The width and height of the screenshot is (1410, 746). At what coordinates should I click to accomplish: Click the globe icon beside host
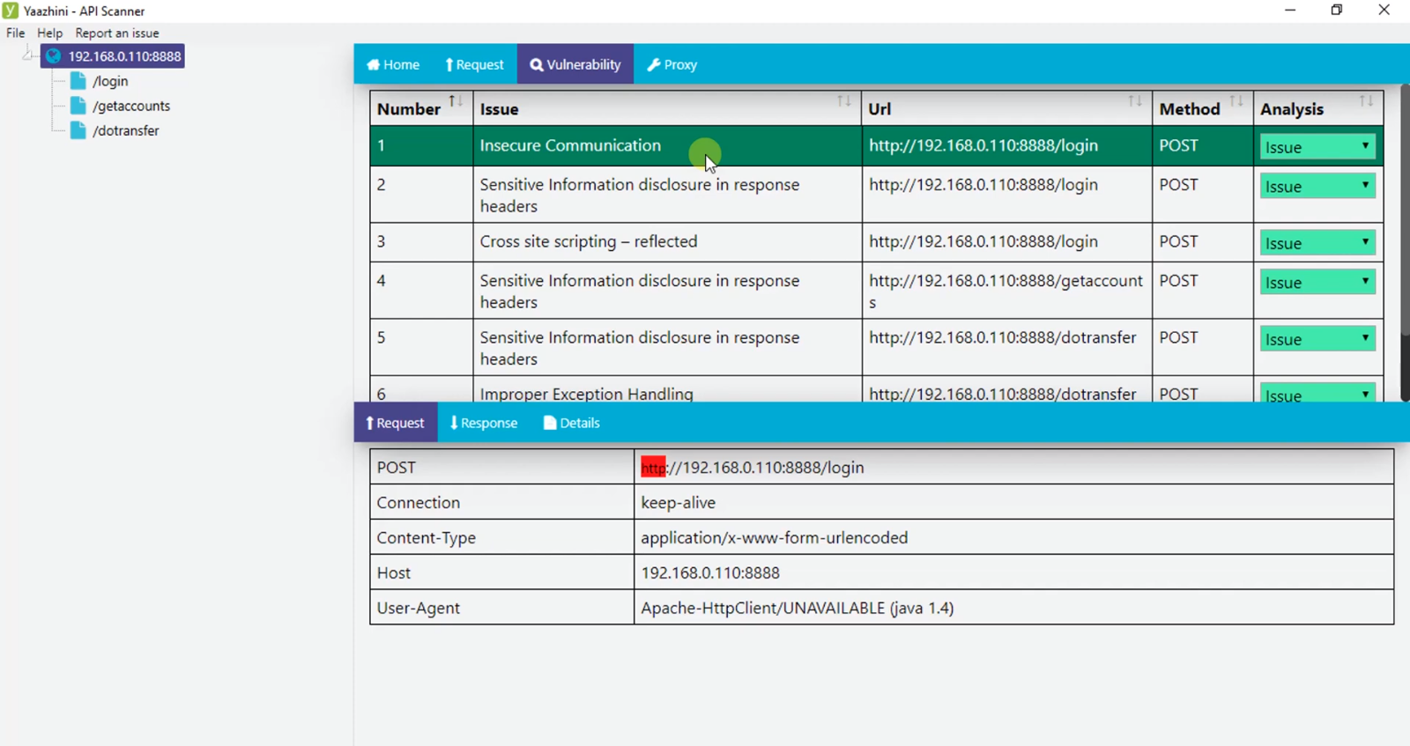pos(54,56)
